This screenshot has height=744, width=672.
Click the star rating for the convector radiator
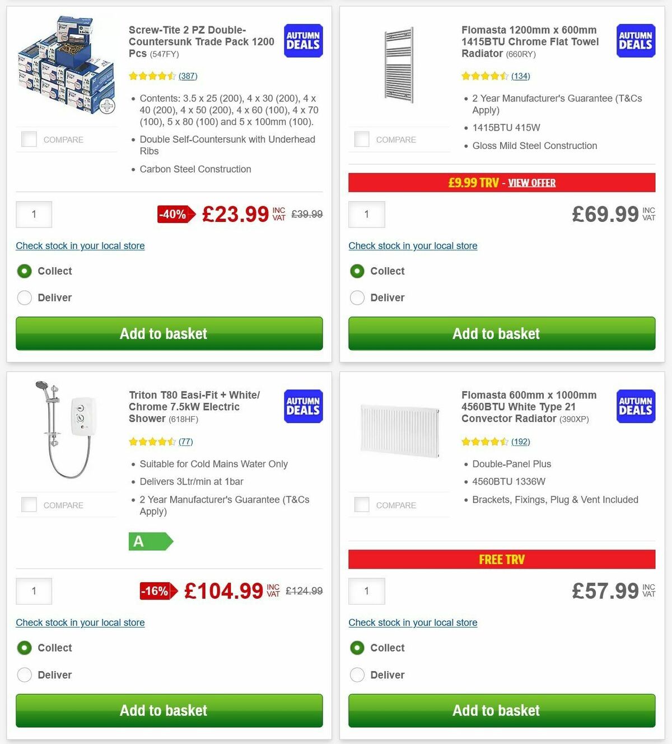pyautogui.click(x=485, y=441)
